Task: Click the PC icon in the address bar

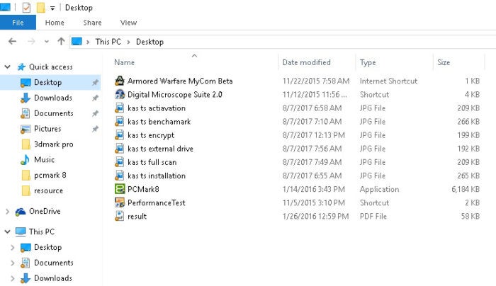Action: coord(77,41)
